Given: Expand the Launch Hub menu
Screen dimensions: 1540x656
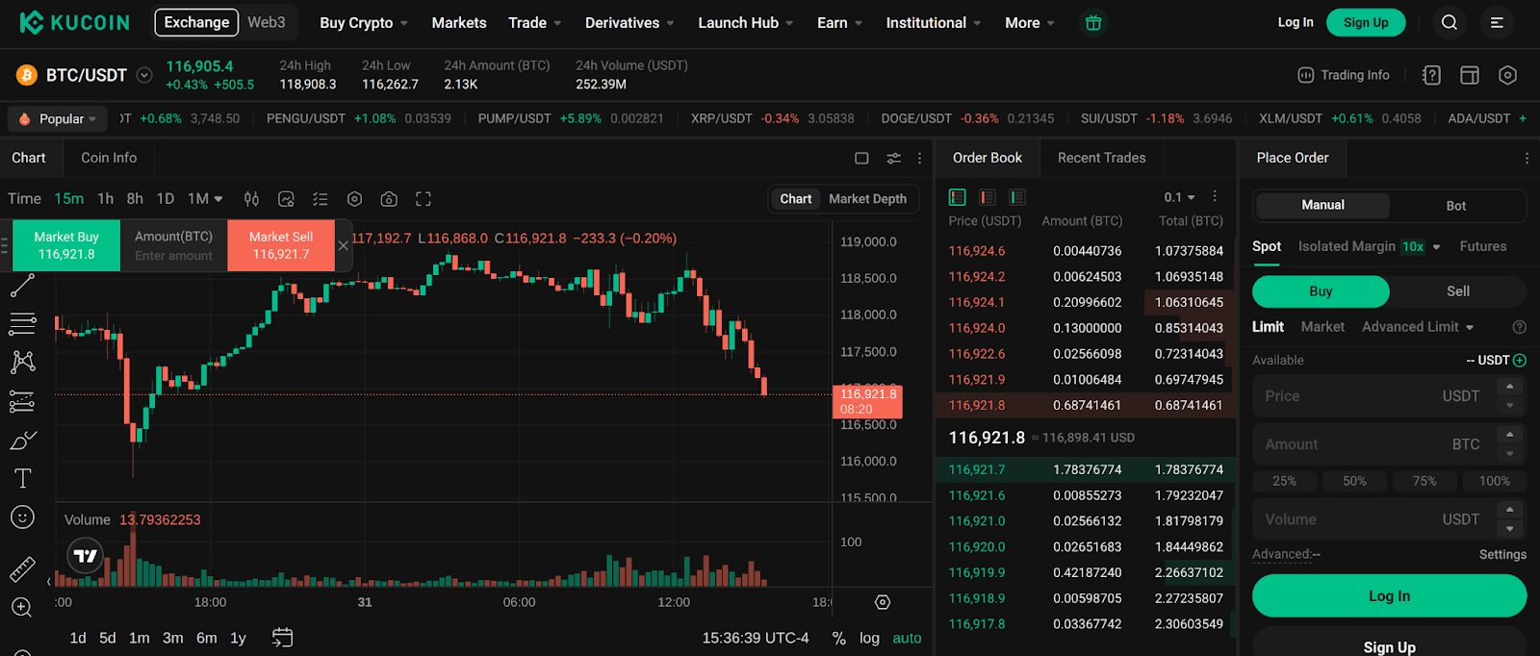Looking at the screenshot, I should click(746, 23).
